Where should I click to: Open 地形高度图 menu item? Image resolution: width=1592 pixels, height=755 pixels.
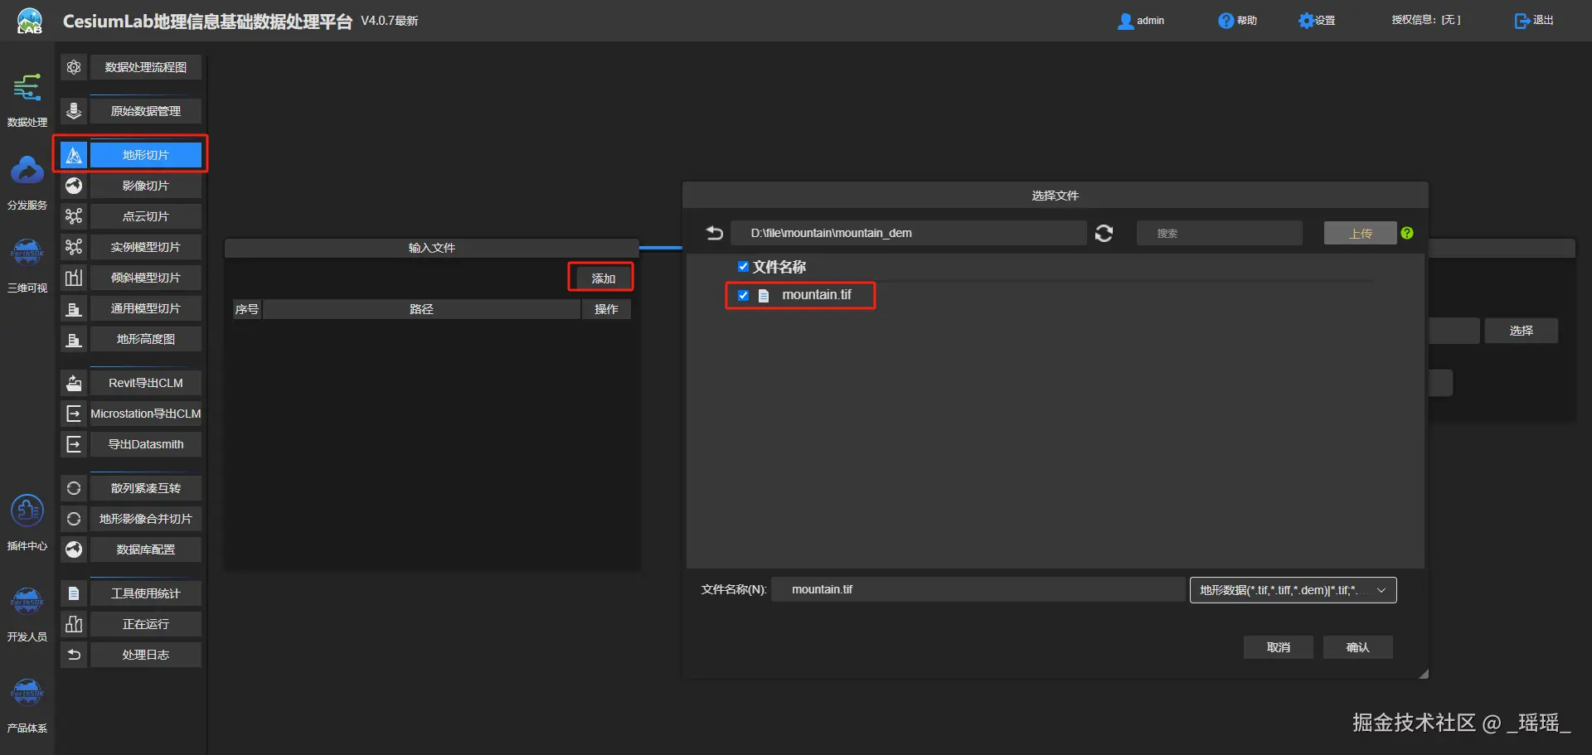(x=146, y=339)
